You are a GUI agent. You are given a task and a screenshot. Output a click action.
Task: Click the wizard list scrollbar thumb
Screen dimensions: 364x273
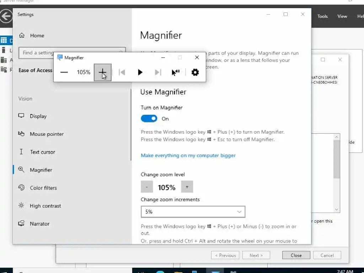(337, 159)
